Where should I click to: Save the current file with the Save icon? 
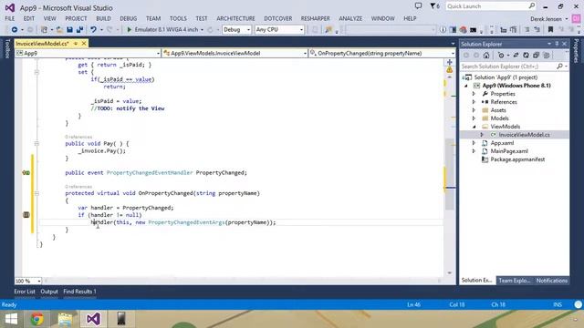(x=69, y=29)
